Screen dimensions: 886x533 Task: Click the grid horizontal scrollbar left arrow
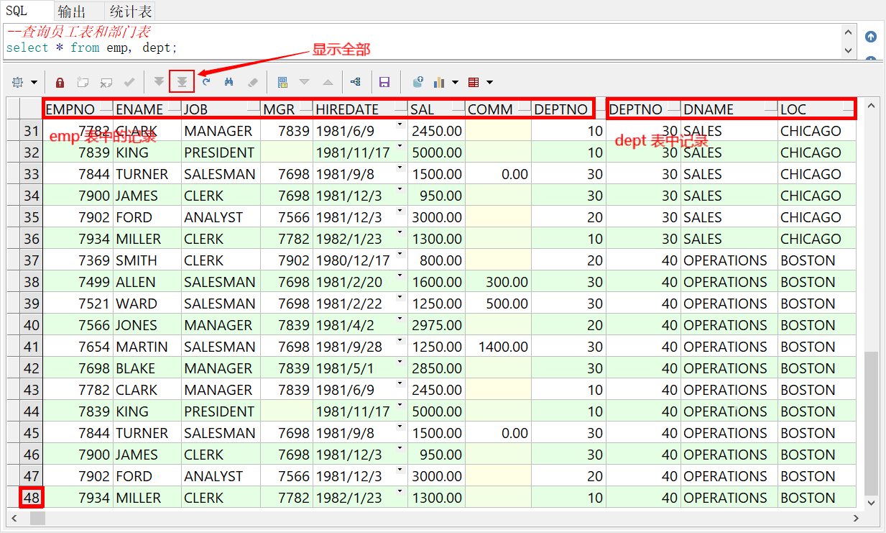click(14, 518)
